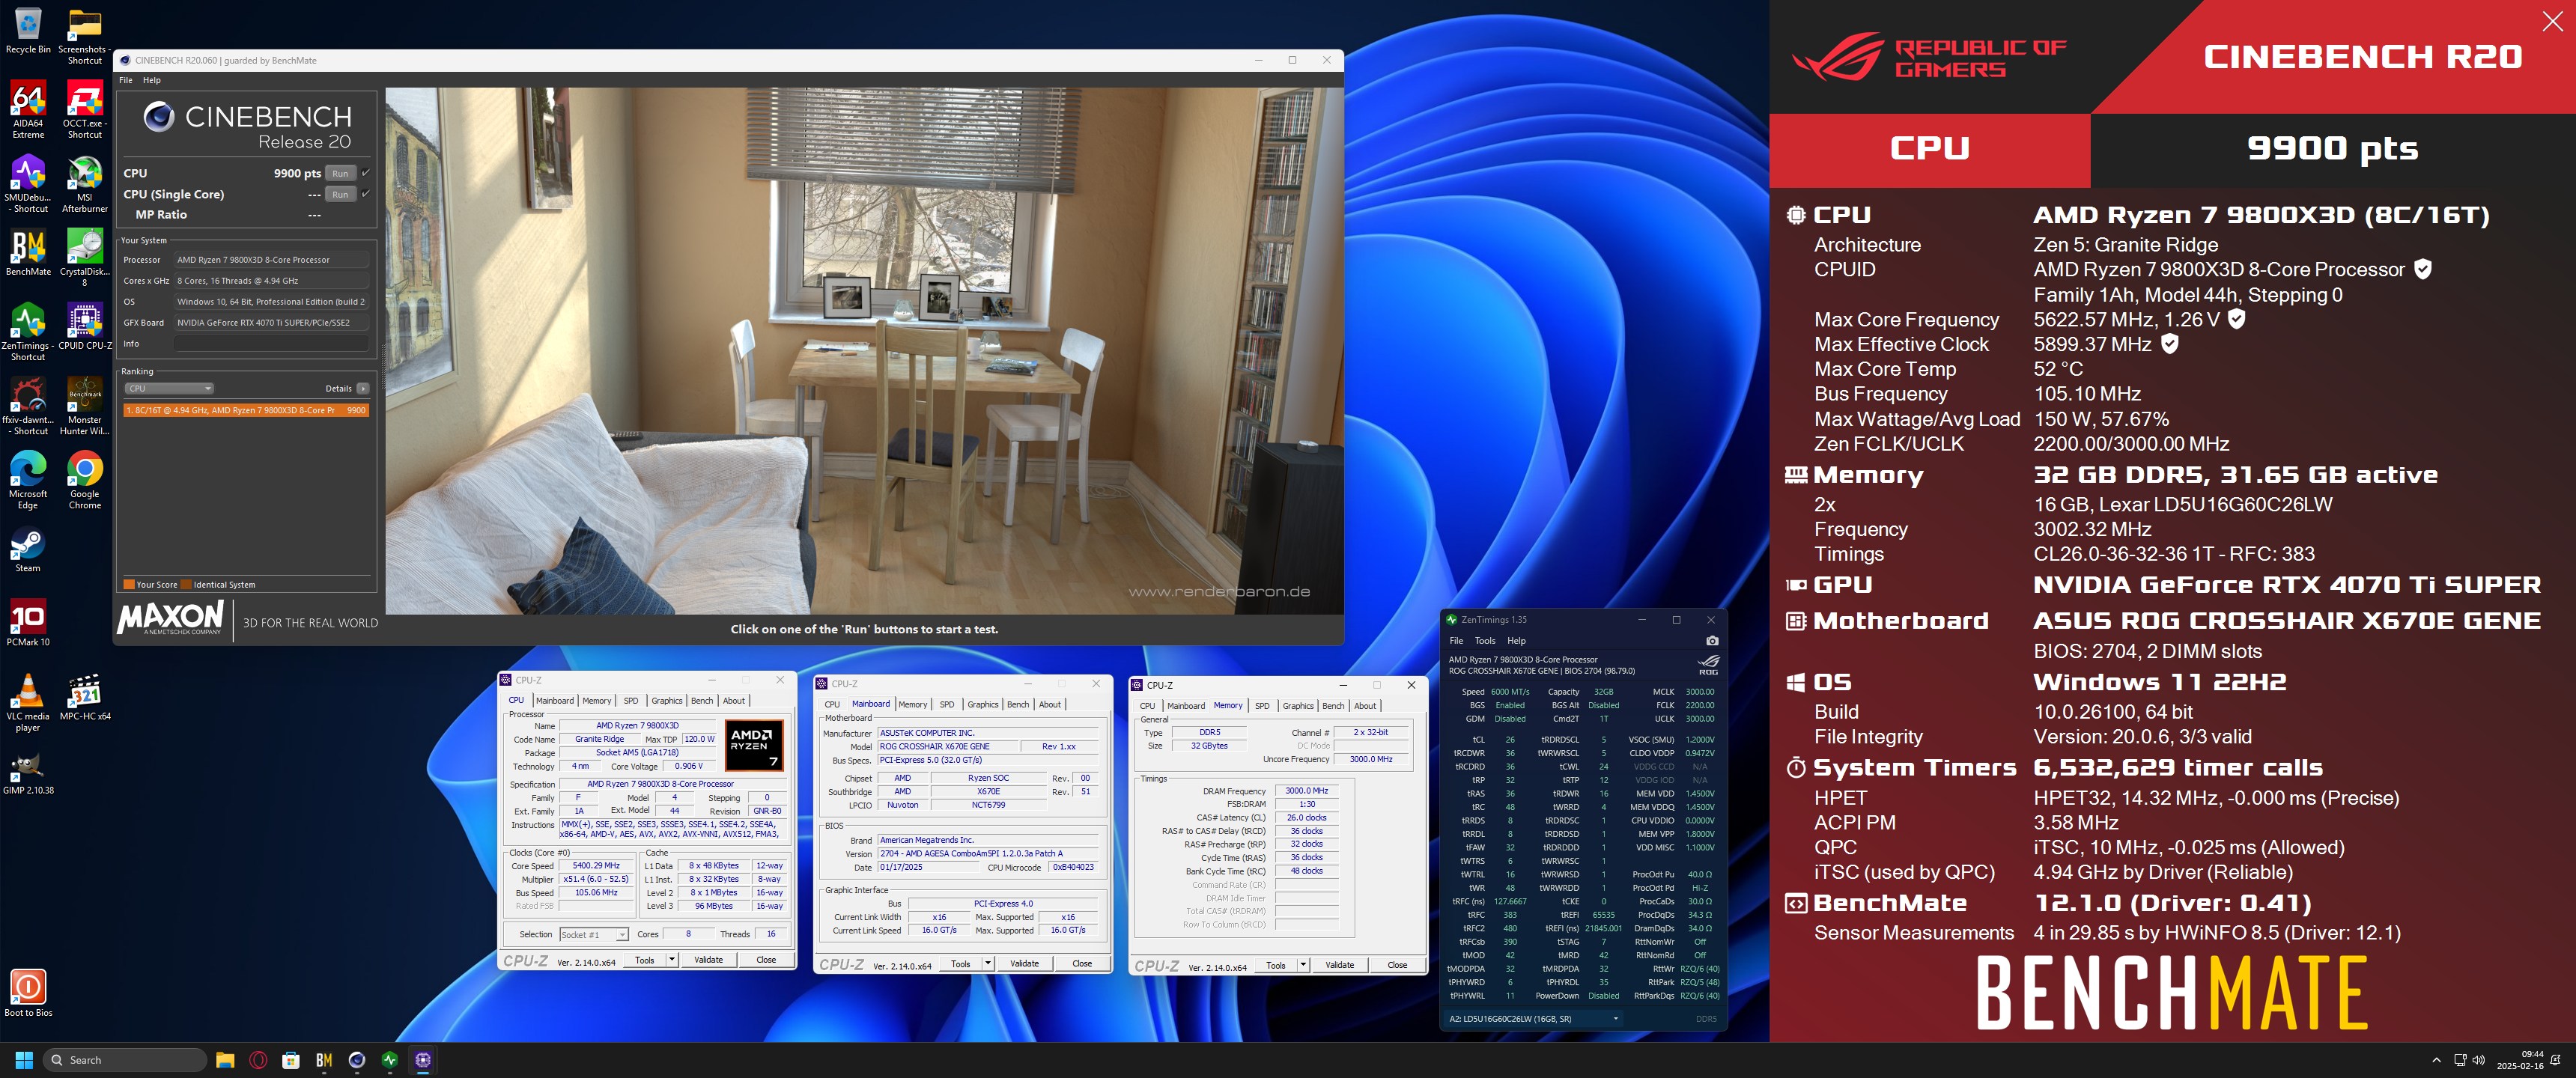This screenshot has height=1078, width=2576.
Task: Run the Cinebench CPU test
Action: point(340,173)
